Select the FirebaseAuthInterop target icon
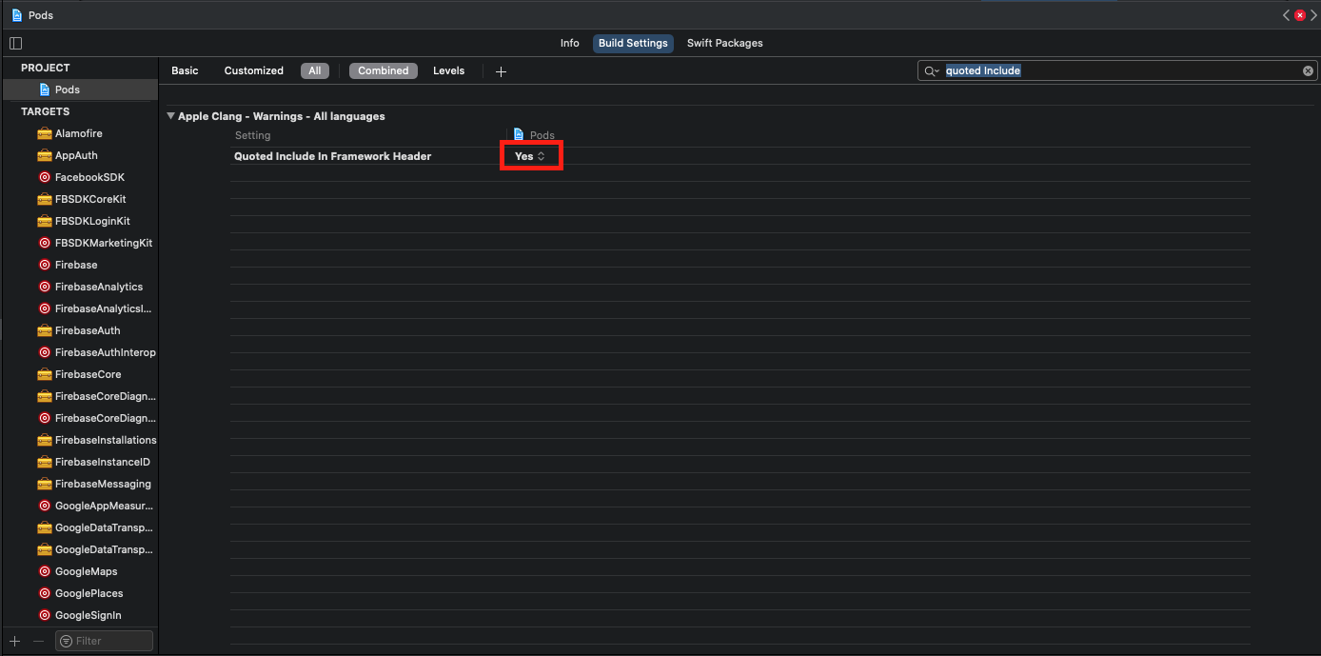This screenshot has height=656, width=1321. 44,353
